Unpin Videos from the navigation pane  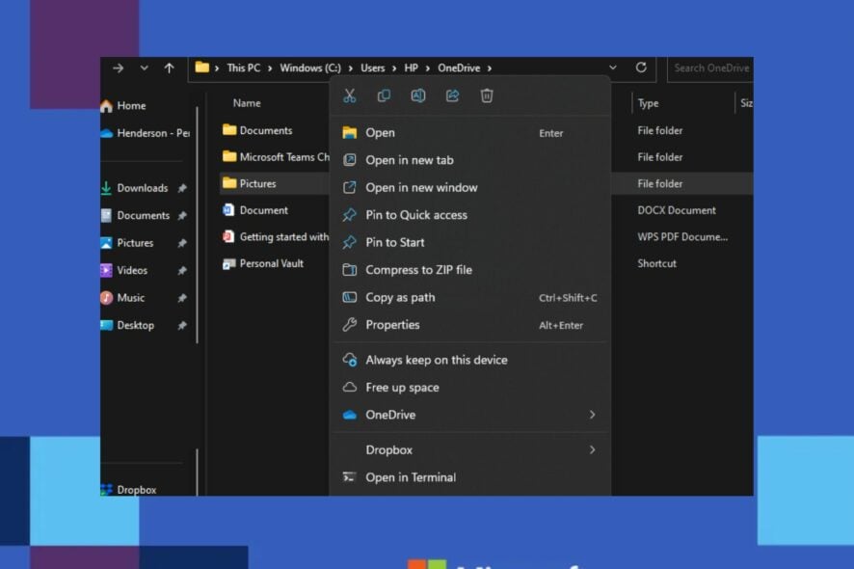(x=181, y=271)
